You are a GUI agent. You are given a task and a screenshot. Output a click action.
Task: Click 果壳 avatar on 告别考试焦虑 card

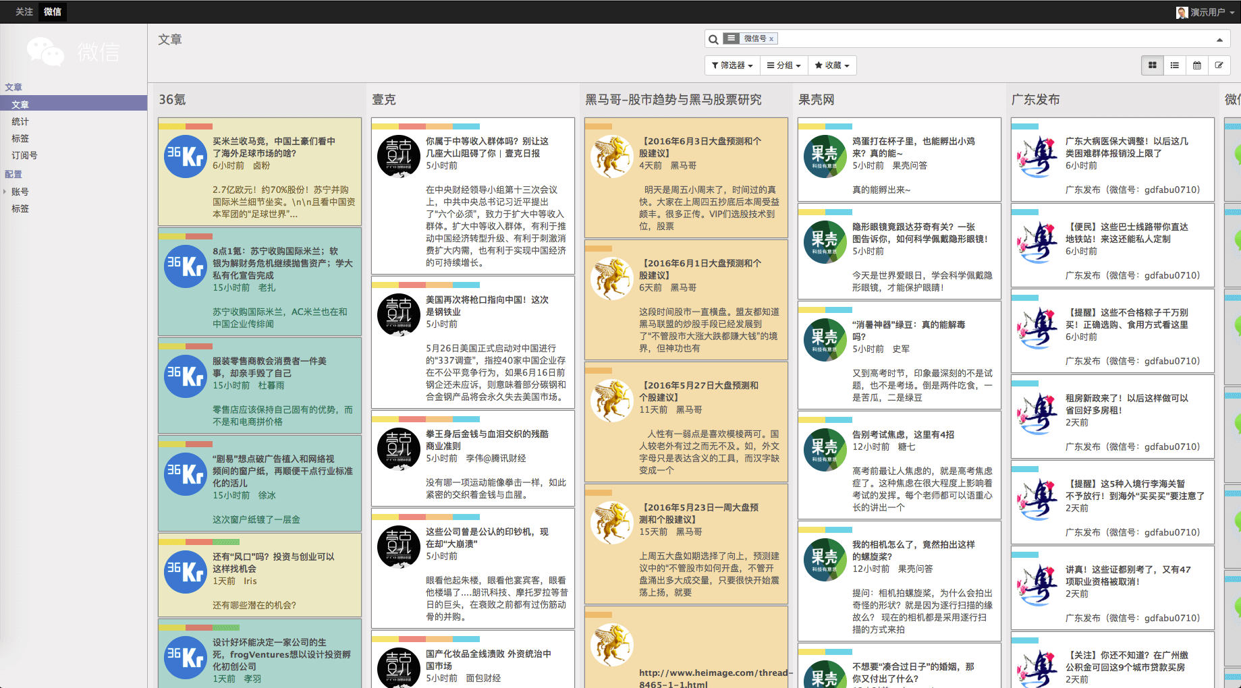[x=825, y=450]
